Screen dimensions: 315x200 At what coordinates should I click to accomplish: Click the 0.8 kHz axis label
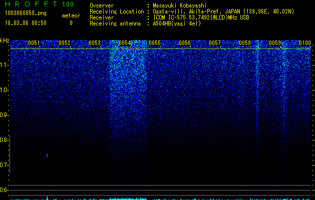(x=4, y=140)
